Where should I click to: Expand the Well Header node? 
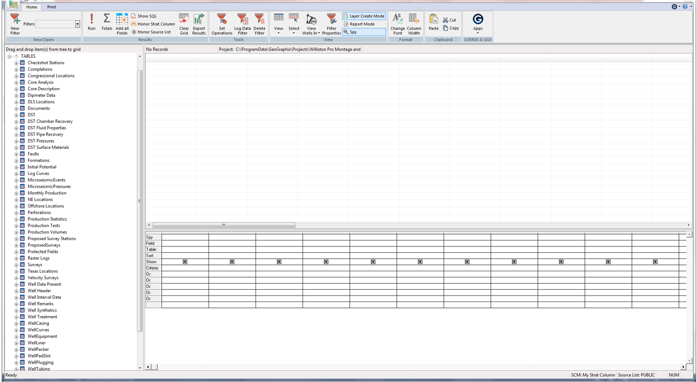tap(16, 291)
